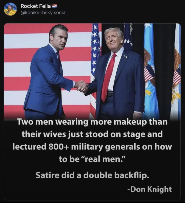Screen dimensions: 185x203
Task: Click the "Satire did a double backflip." line
Action: tap(92, 175)
